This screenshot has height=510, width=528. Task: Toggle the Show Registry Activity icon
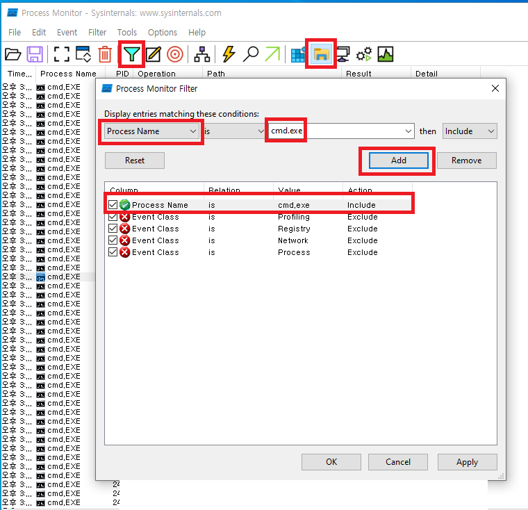(x=298, y=54)
